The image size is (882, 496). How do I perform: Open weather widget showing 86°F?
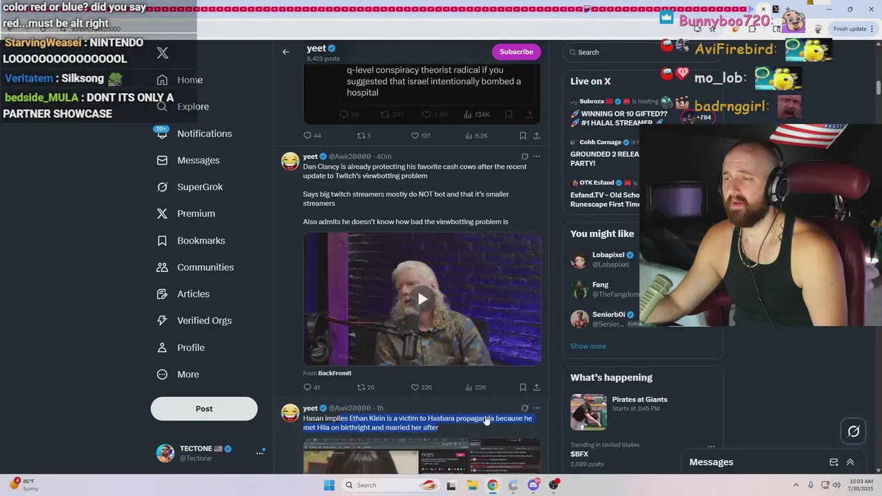(x=24, y=485)
